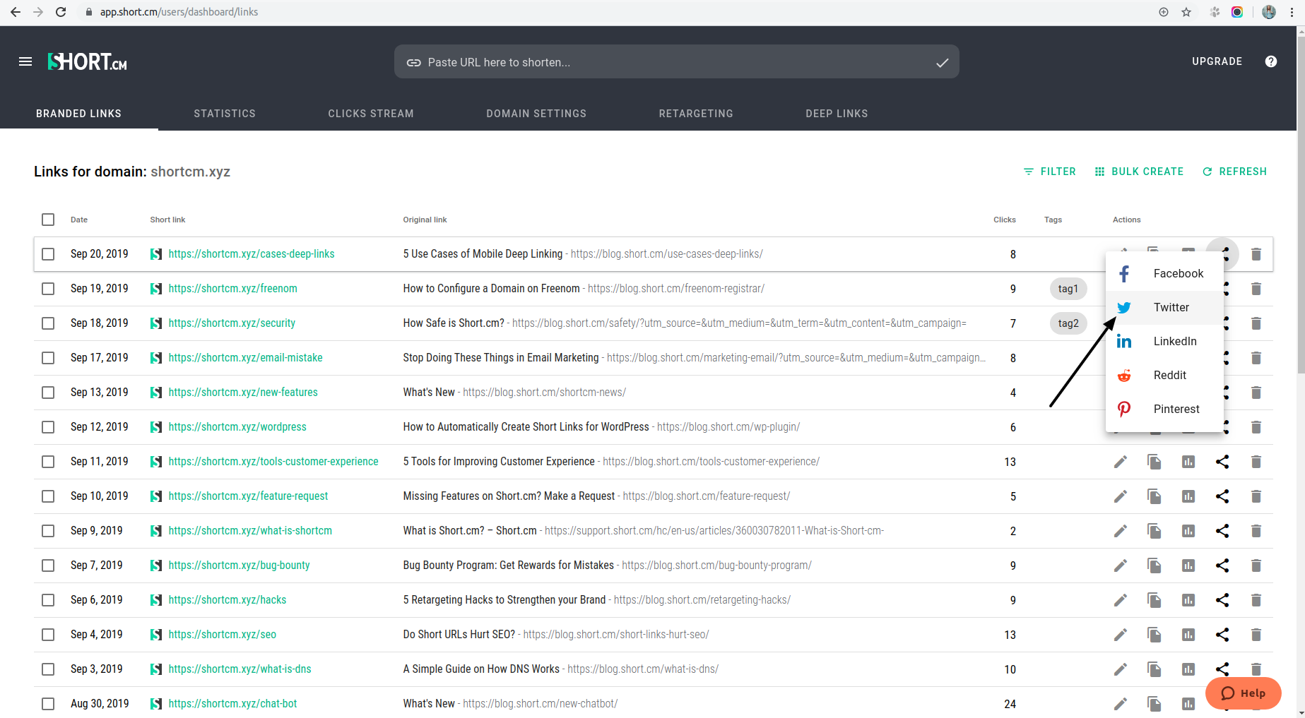Check the Sep 11, 2019 row checkbox
This screenshot has height=718, width=1305.
click(48, 462)
